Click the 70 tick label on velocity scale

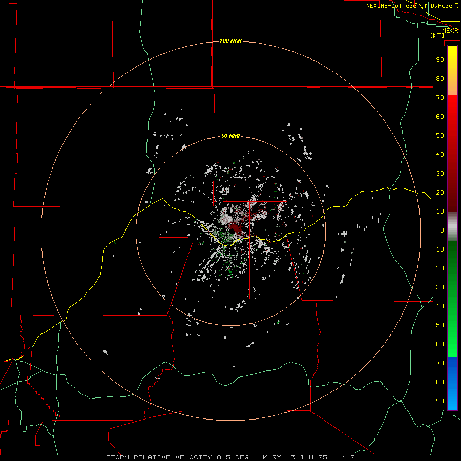click(440, 98)
